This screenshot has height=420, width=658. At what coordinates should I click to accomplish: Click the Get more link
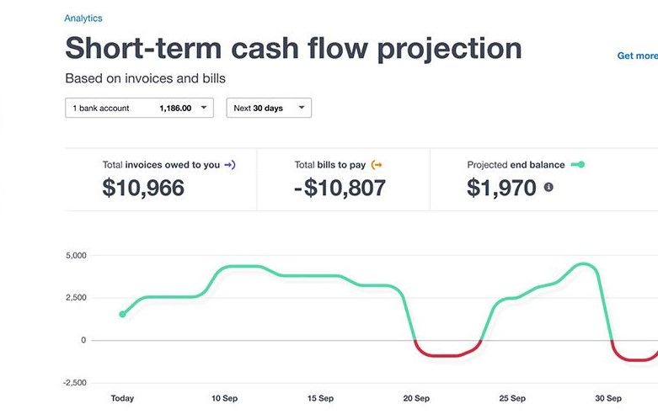click(638, 56)
